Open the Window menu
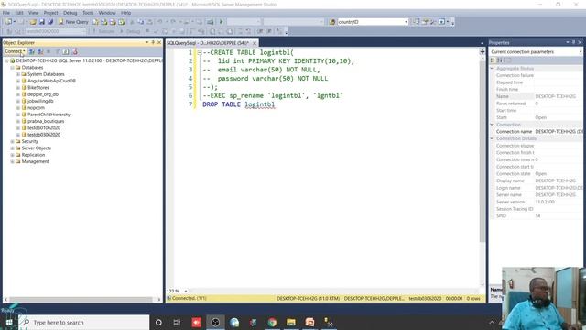Screen dimensions: 586x330 coord(107,13)
